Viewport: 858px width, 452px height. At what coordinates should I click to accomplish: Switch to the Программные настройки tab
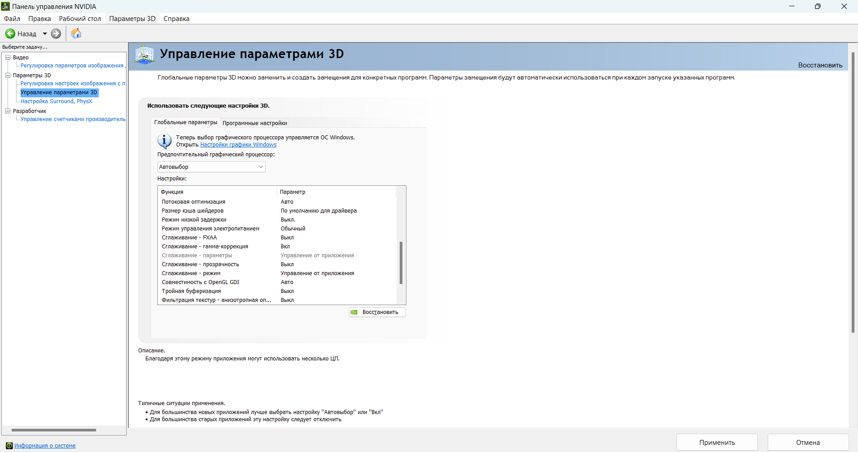[x=255, y=123]
